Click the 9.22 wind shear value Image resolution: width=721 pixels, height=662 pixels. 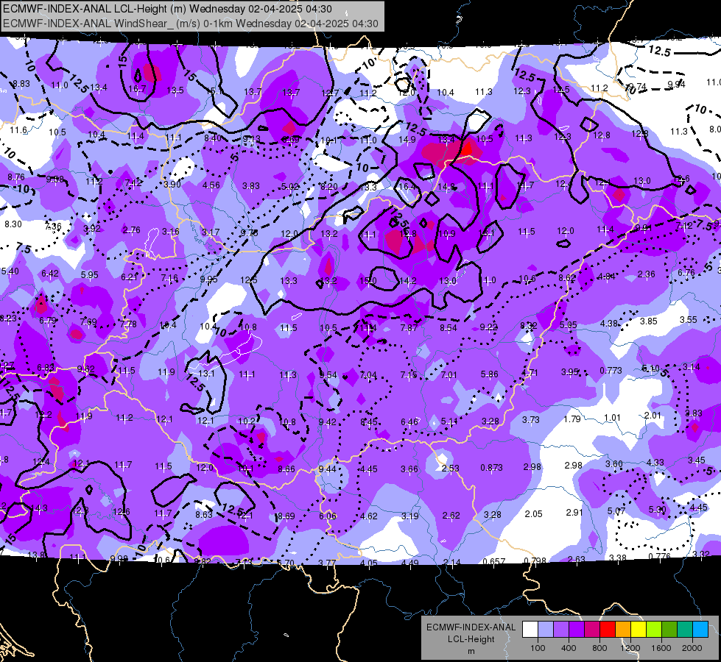489,327
